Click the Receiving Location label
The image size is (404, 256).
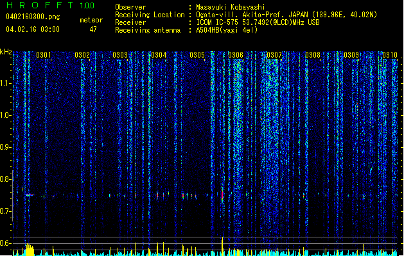click(150, 15)
